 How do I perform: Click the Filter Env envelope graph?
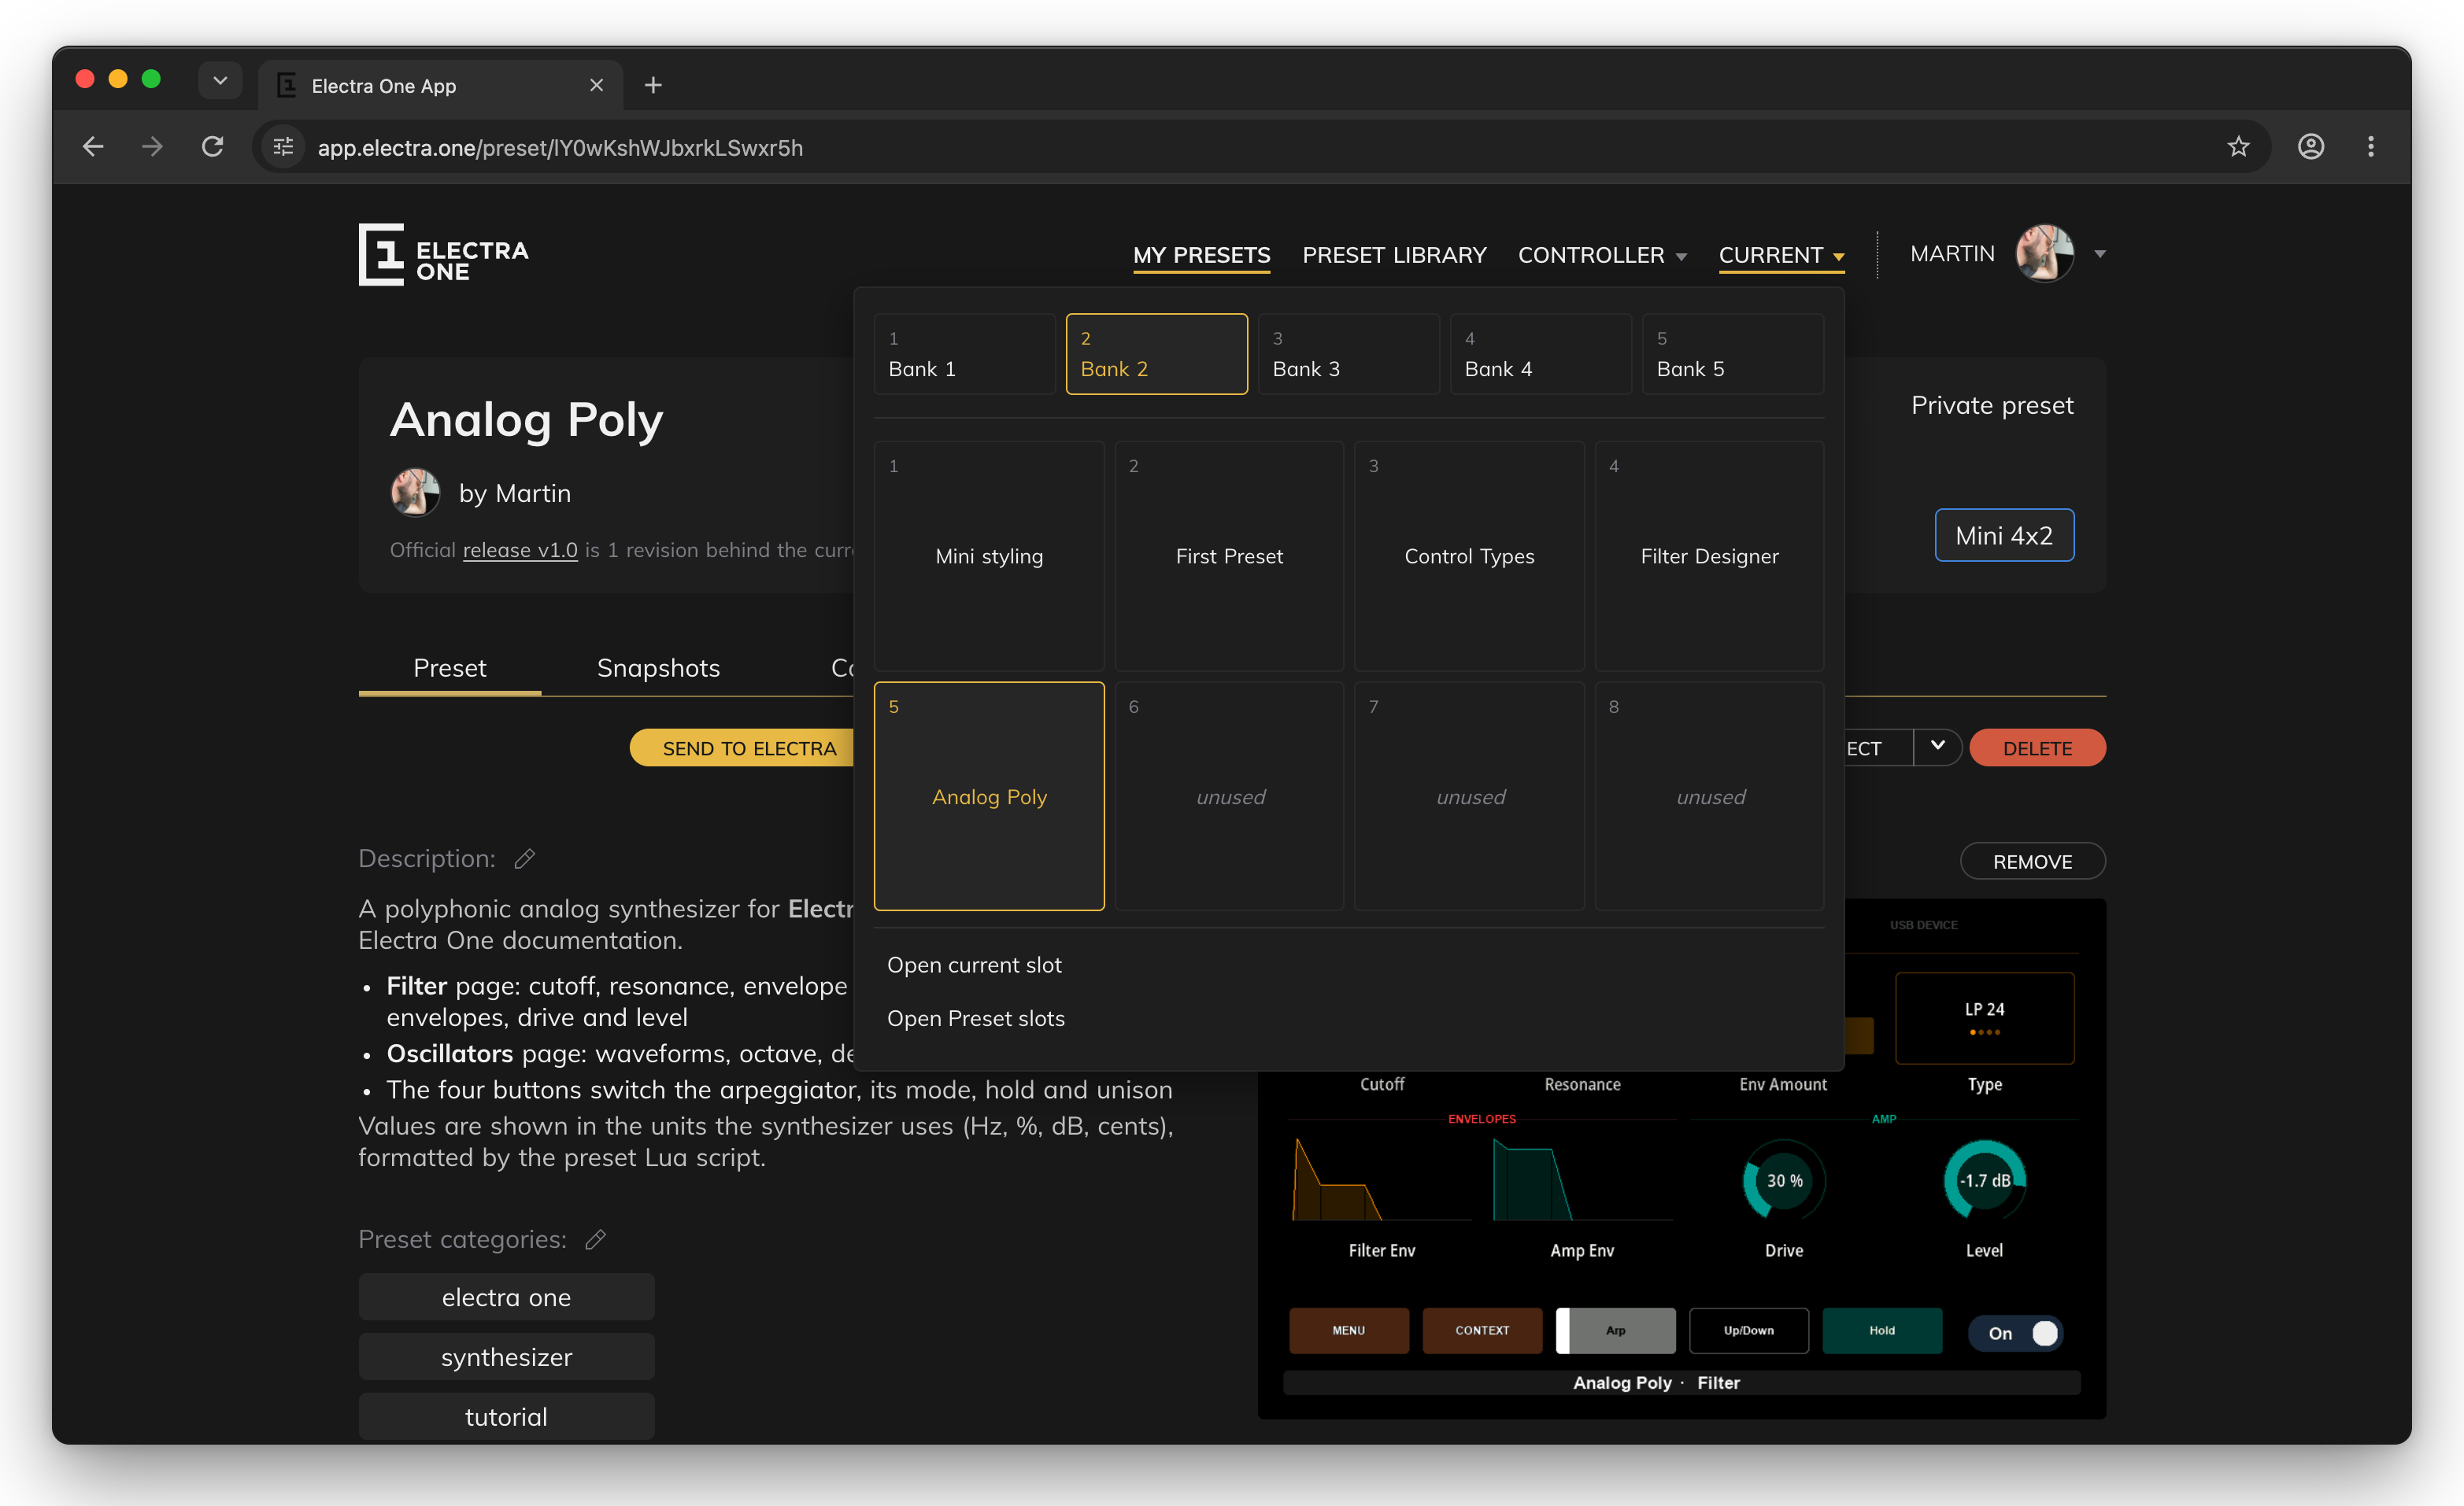tap(1381, 1180)
